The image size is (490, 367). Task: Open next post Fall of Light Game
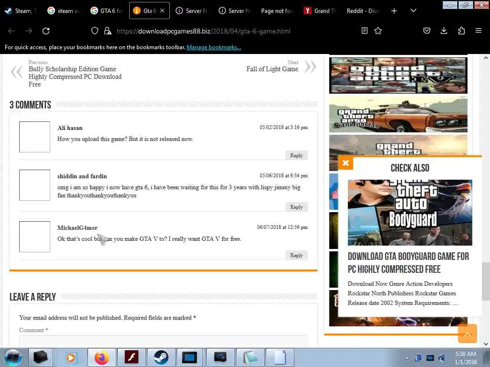coord(272,69)
